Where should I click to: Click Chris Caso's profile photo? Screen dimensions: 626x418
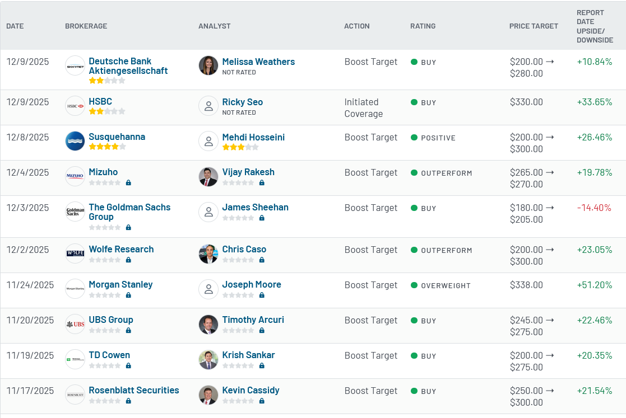(x=208, y=254)
